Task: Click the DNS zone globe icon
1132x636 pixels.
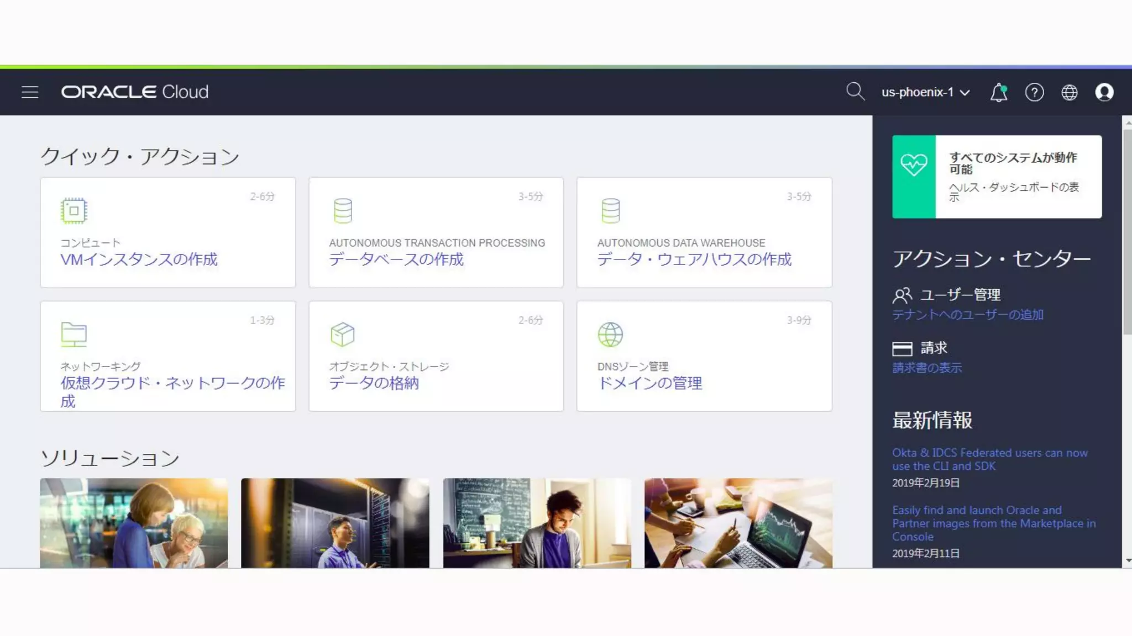Action: (610, 334)
